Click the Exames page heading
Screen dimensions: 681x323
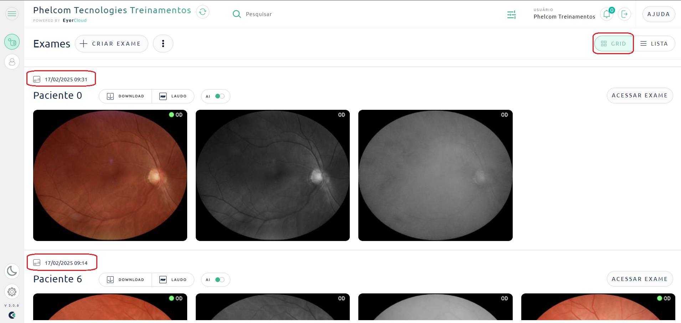tap(52, 44)
